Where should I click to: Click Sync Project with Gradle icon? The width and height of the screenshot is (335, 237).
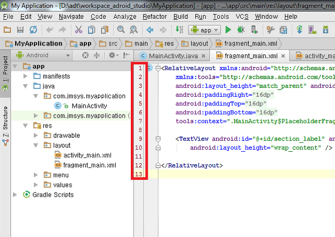[299, 30]
